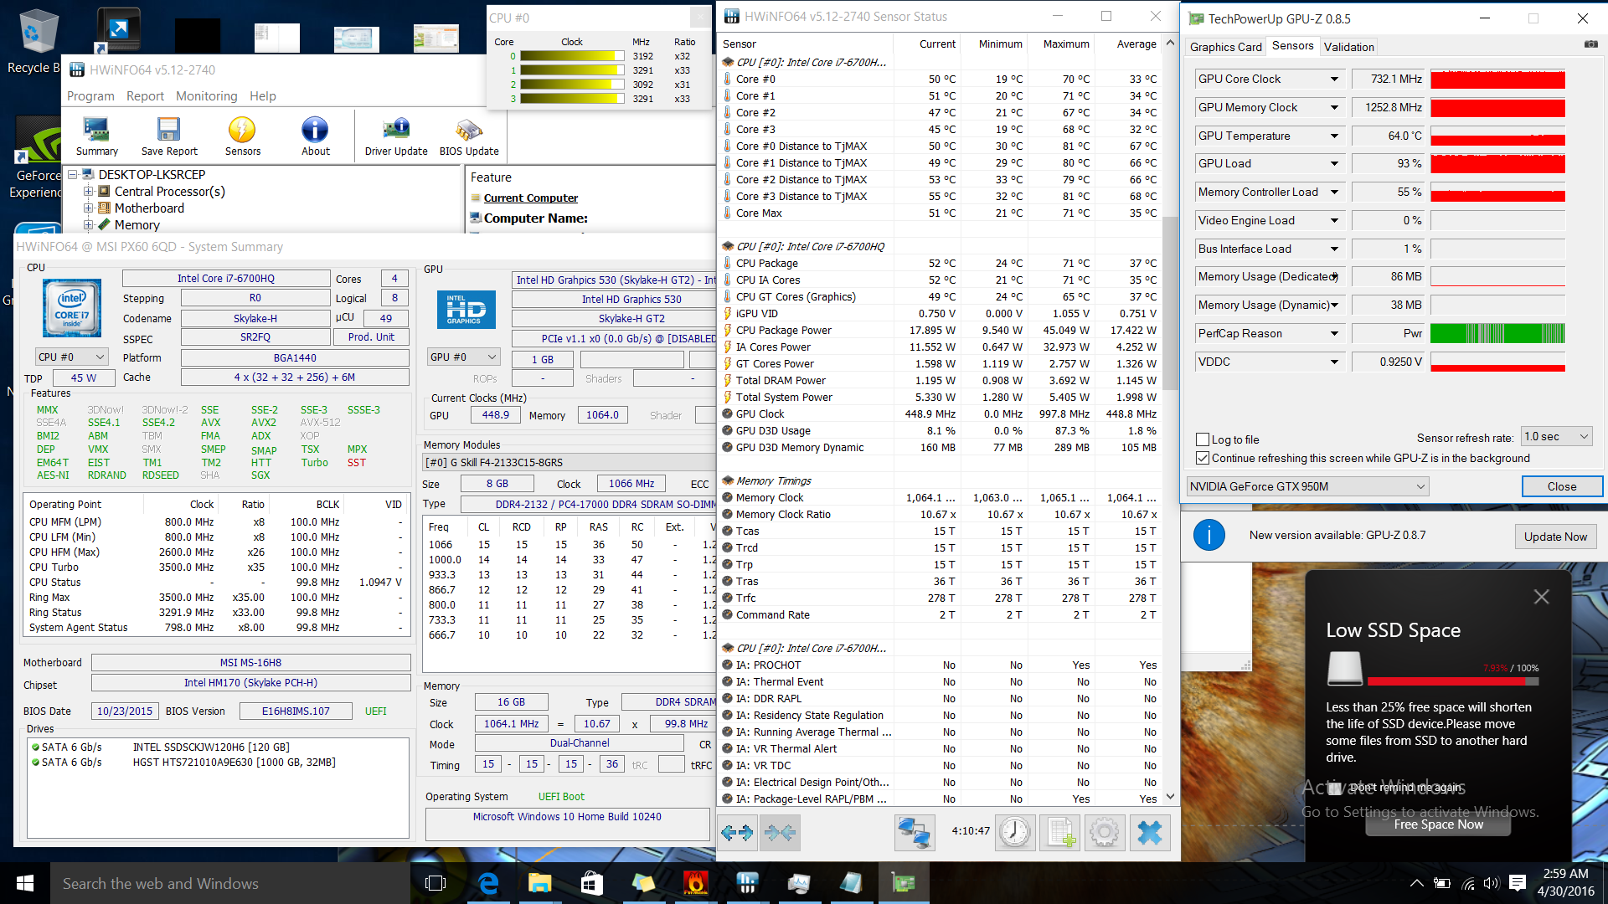
Task: Click the Save Report icon
Action: click(169, 136)
